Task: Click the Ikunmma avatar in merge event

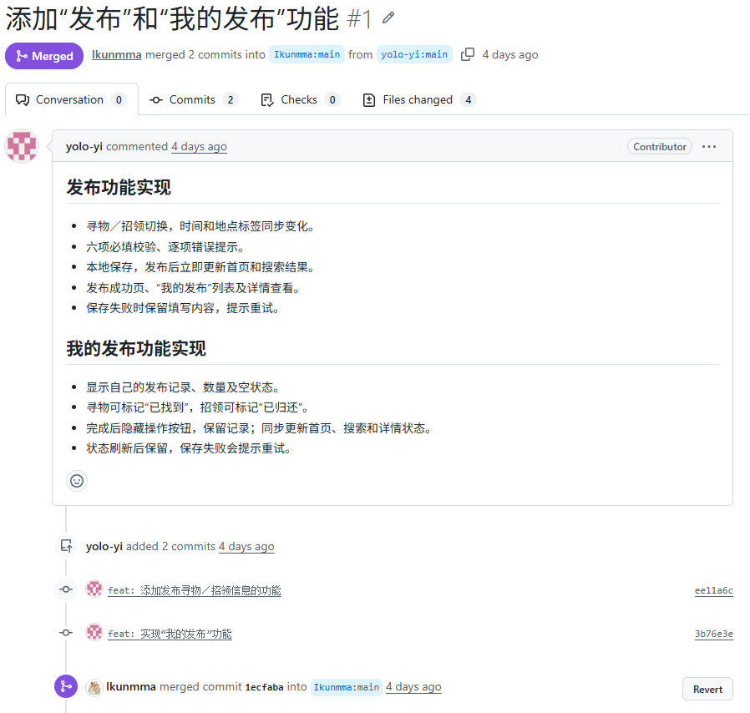Action: (x=94, y=688)
